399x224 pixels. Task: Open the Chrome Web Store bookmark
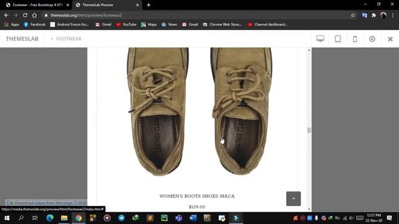[x=222, y=24]
